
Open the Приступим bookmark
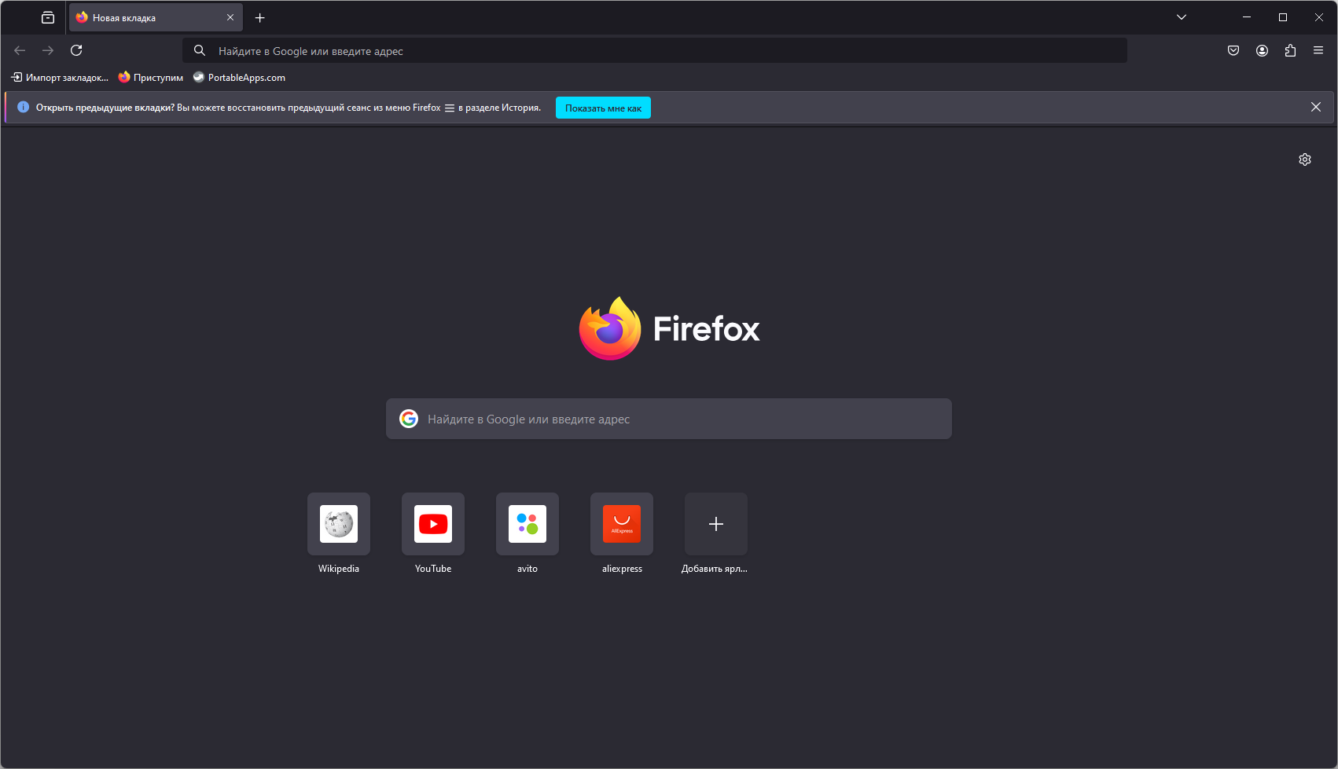[151, 77]
